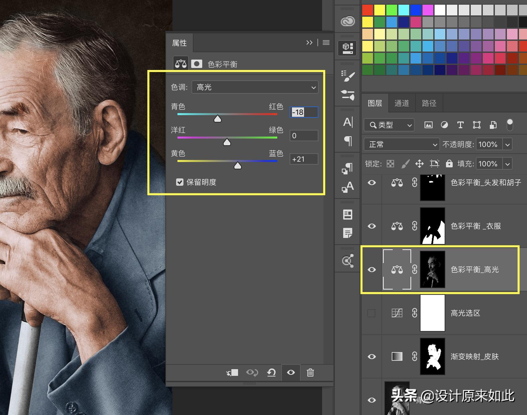Viewport: 527px width, 415px height.
Task: Show the hidden 高光选区 layer
Action: pos(371,313)
